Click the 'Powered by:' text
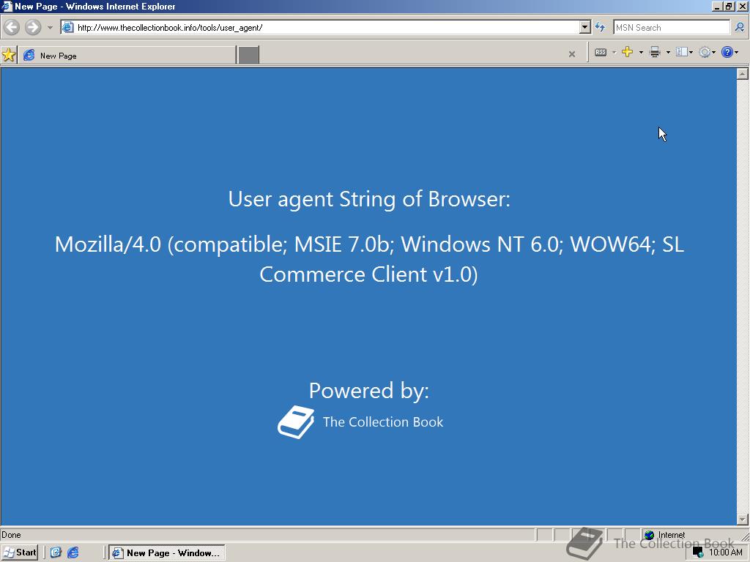Viewport: 750px width, 562px height. (x=369, y=391)
